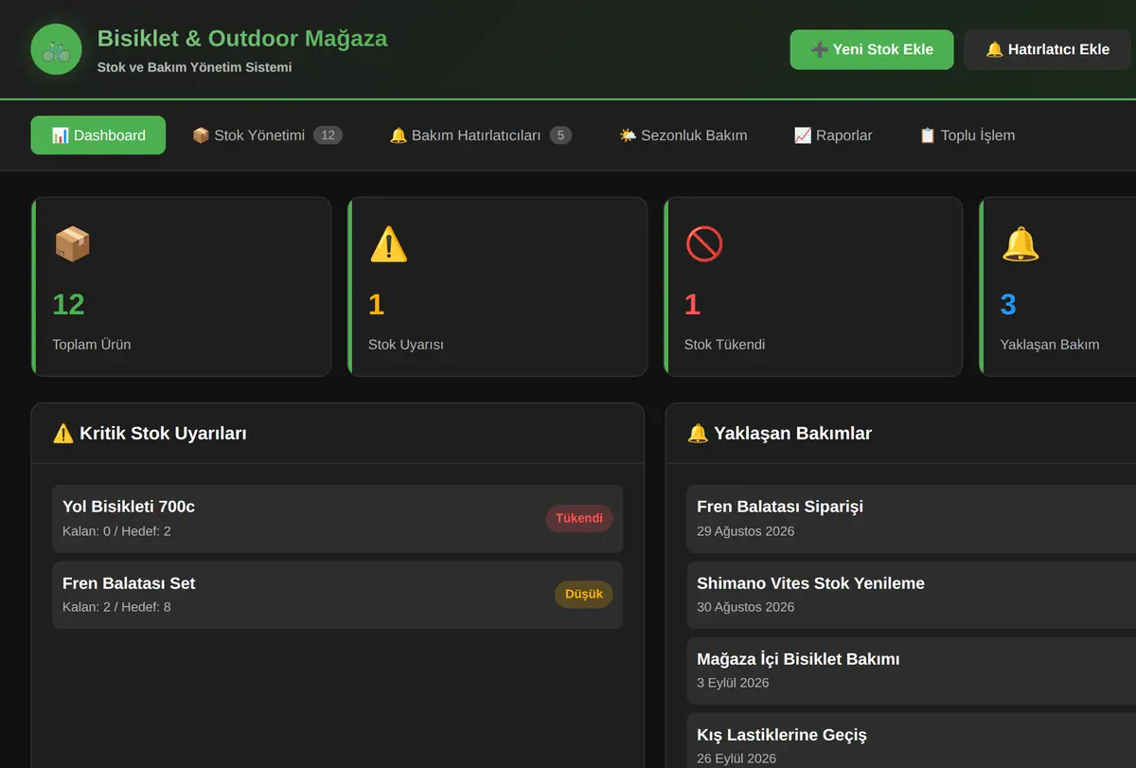The height and width of the screenshot is (768, 1136).
Task: Click the Yaklaşan Bakımlar heading
Action: coord(792,434)
